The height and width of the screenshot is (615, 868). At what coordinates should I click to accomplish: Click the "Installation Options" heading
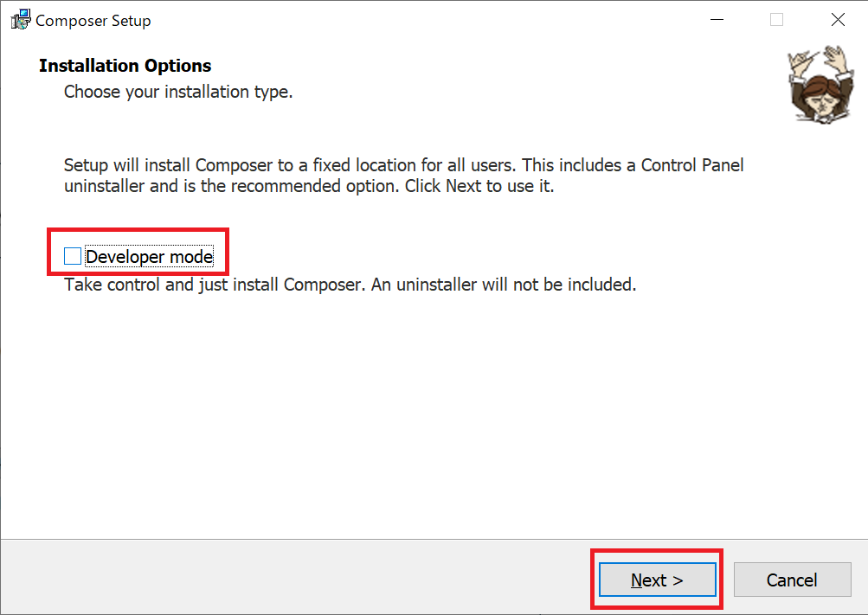click(125, 66)
